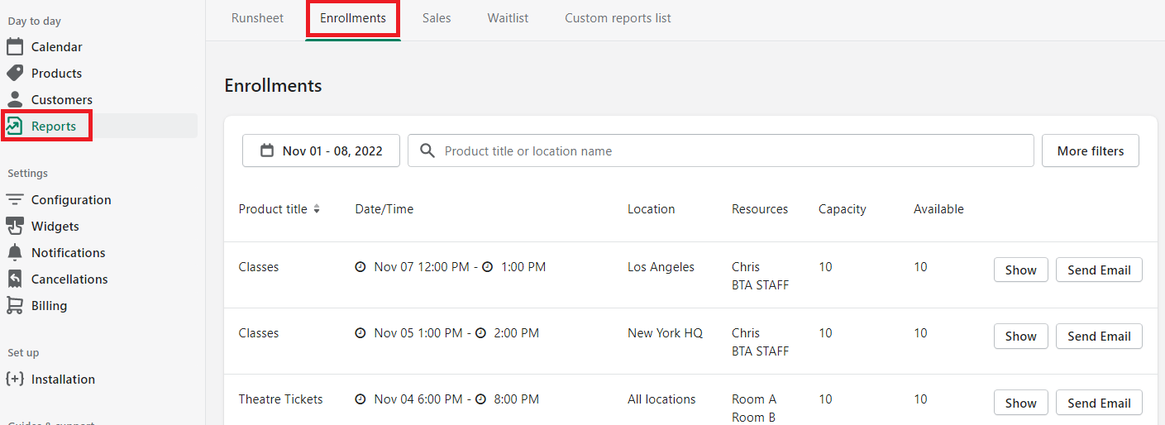
Task: Click the Date/Time column header
Action: pos(384,209)
